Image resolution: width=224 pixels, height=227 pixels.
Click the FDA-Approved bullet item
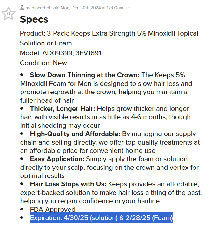(53, 210)
